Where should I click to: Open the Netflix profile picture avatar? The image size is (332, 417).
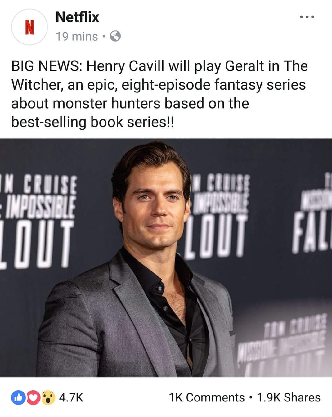click(x=29, y=27)
